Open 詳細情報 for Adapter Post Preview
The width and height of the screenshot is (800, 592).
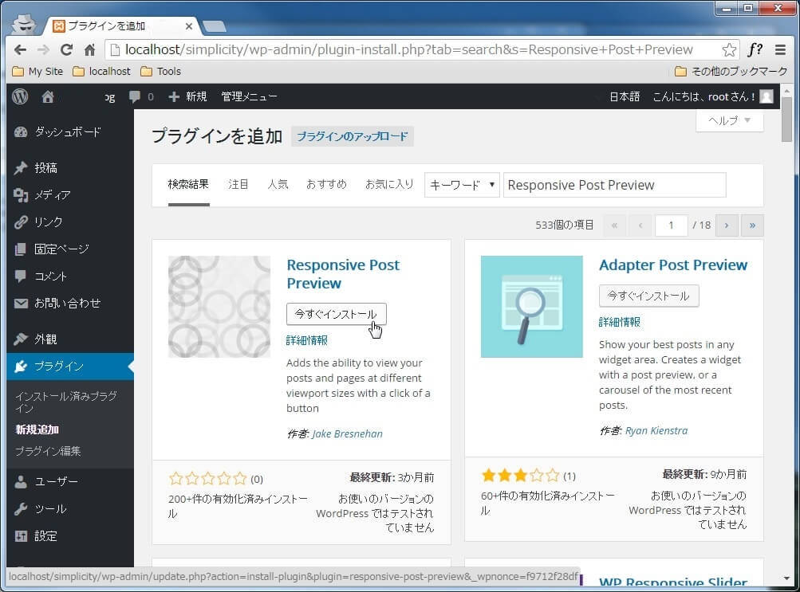620,322
